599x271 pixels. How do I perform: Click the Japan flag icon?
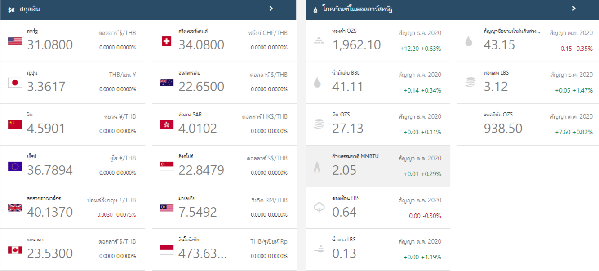(15, 83)
